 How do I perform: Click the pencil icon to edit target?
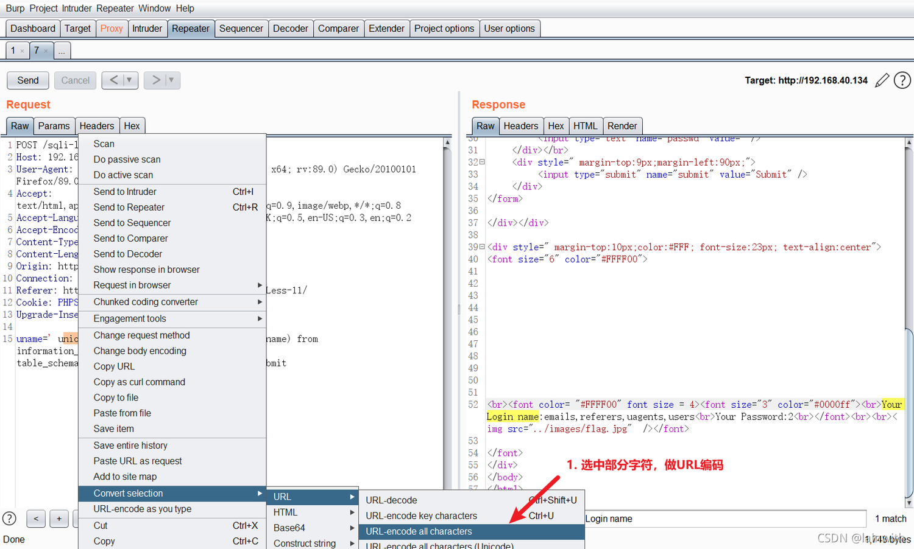[x=882, y=80]
